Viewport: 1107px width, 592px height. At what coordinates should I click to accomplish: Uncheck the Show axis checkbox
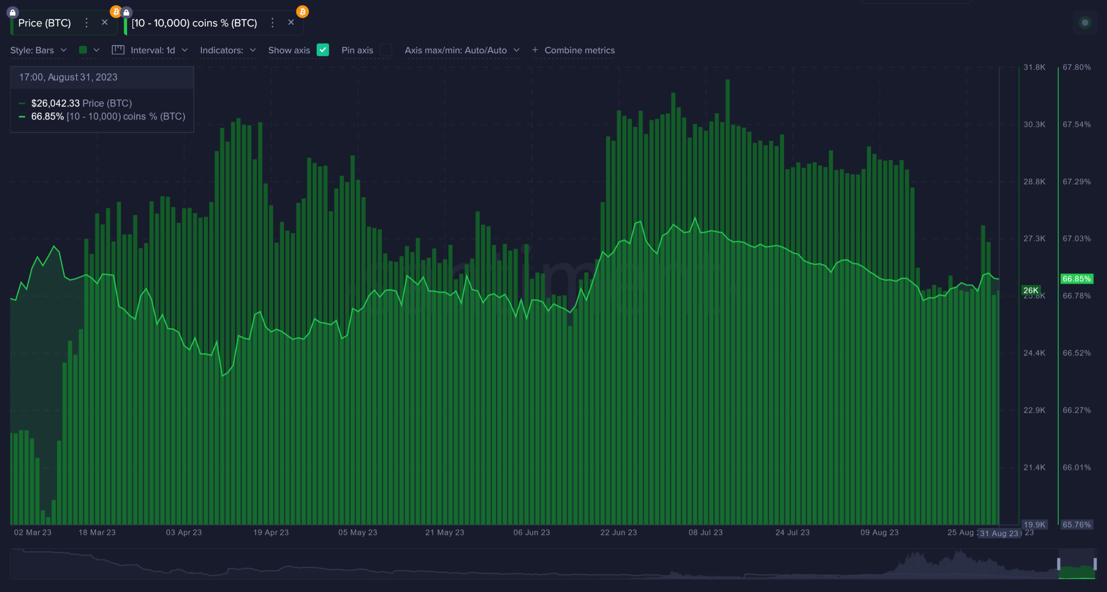click(x=323, y=50)
